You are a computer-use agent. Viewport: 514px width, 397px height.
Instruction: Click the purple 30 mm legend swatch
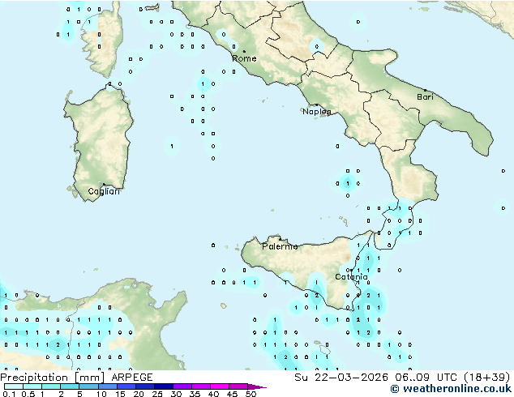(x=182, y=386)
